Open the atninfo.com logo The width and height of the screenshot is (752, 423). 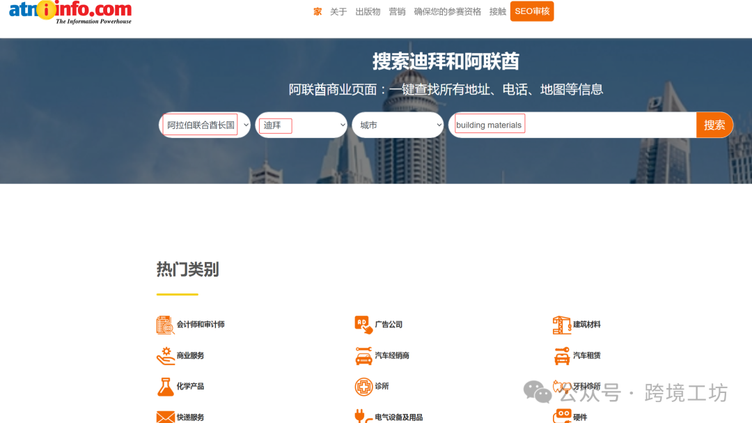coord(68,11)
